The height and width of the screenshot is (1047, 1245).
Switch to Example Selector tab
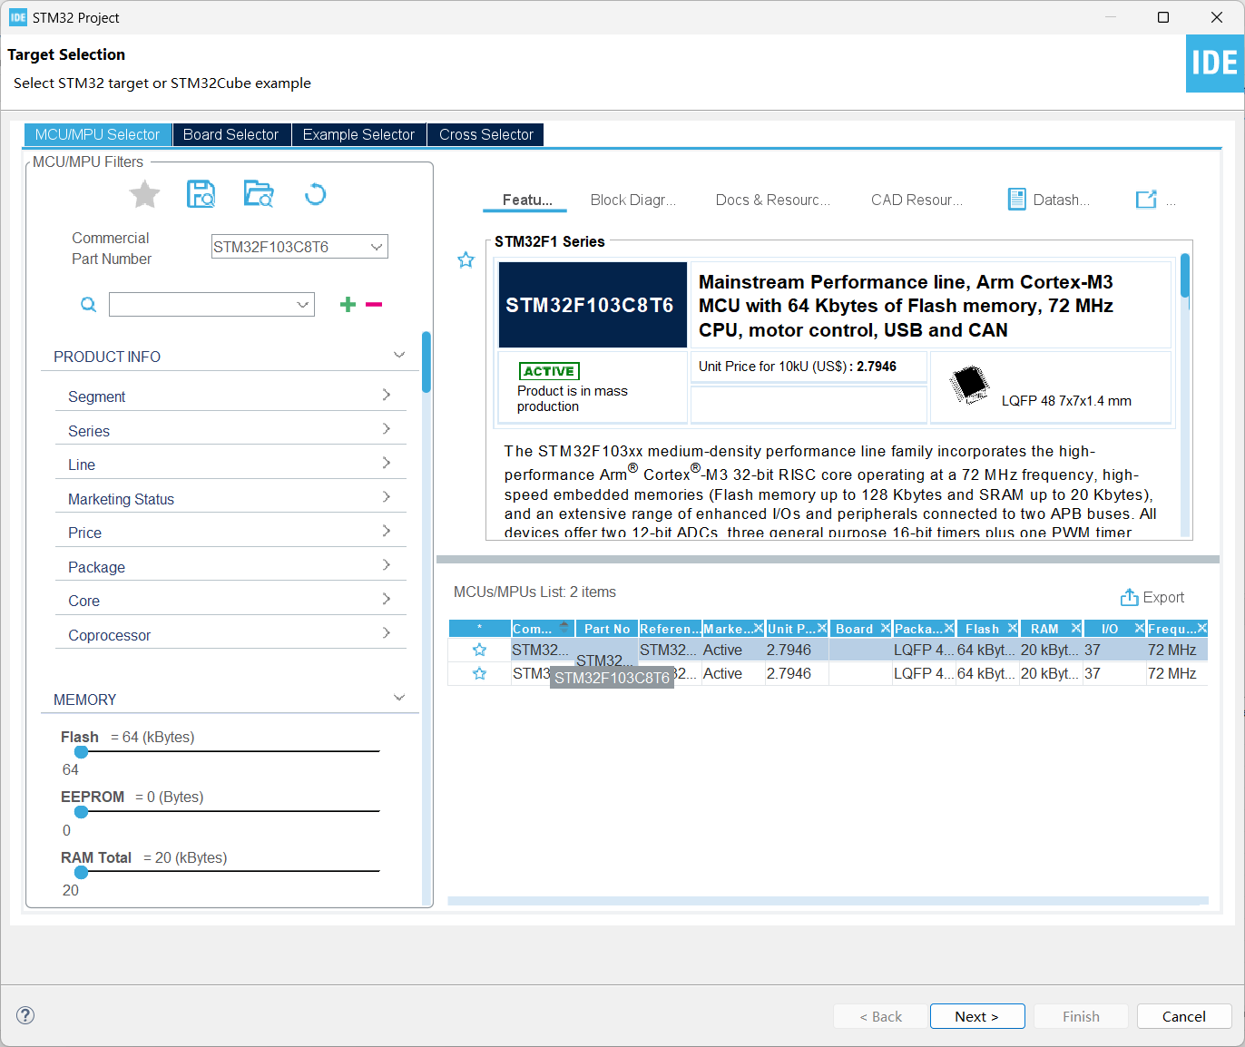[x=358, y=134]
